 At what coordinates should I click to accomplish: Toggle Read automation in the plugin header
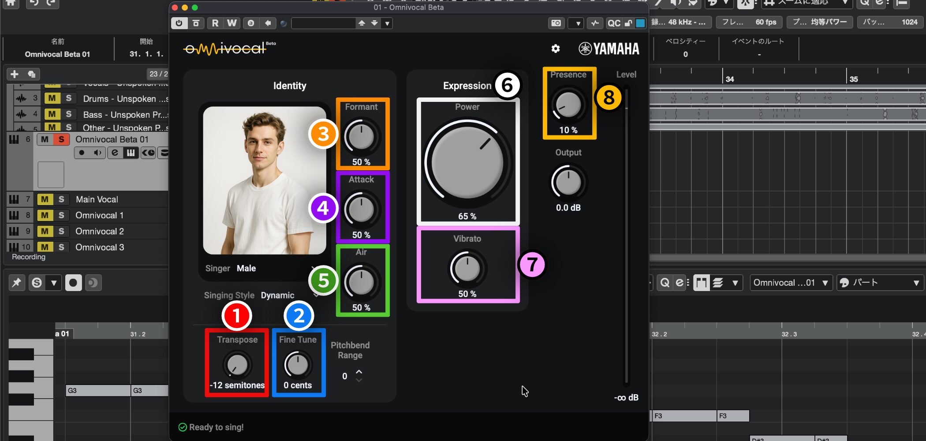[215, 23]
